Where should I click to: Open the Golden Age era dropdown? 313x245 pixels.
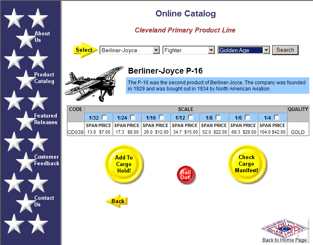click(x=243, y=50)
